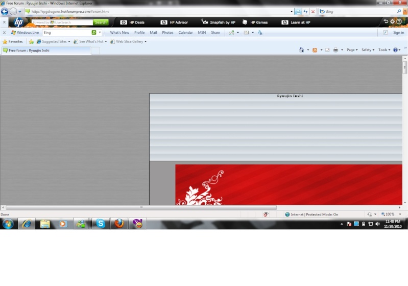Launch Firefox from the taskbar
Image resolution: width=408 pixels, height=286 pixels.
click(x=119, y=224)
